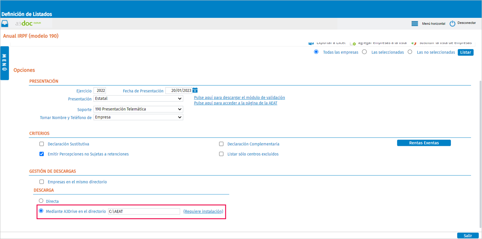Enable Listar sólo centros excluidos
This screenshot has height=239, width=482.
(221, 154)
